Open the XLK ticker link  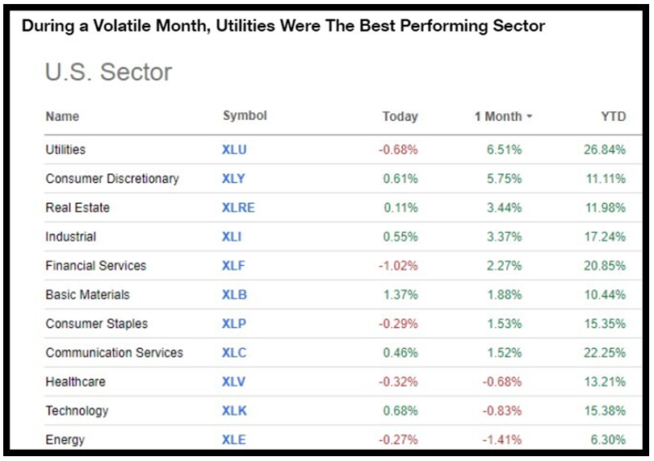point(234,411)
